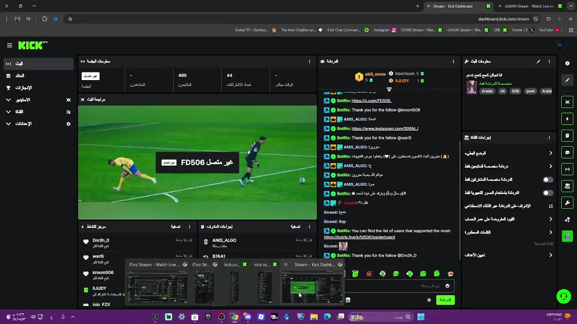This screenshot has width=577, height=324.
Task: Open Instagram bookmark in bookmarks bar
Action: pyautogui.click(x=385, y=30)
